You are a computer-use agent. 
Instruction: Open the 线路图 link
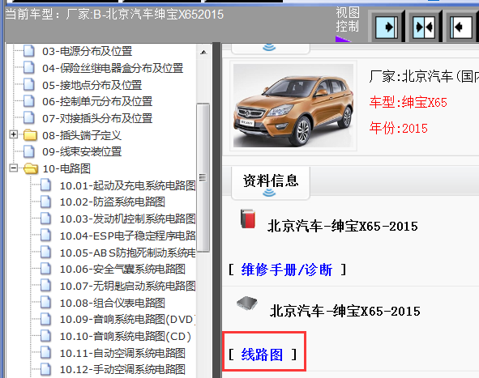[262, 355]
